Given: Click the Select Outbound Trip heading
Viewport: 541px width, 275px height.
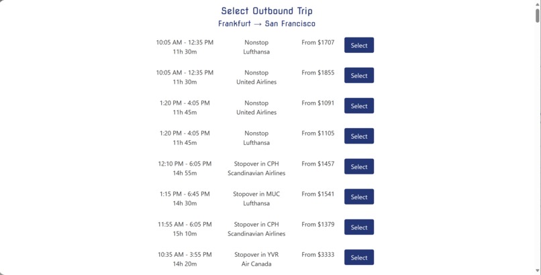Looking at the screenshot, I should 266,11.
